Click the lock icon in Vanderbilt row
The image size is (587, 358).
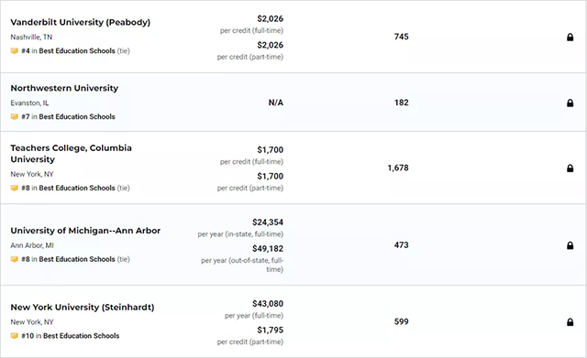570,37
